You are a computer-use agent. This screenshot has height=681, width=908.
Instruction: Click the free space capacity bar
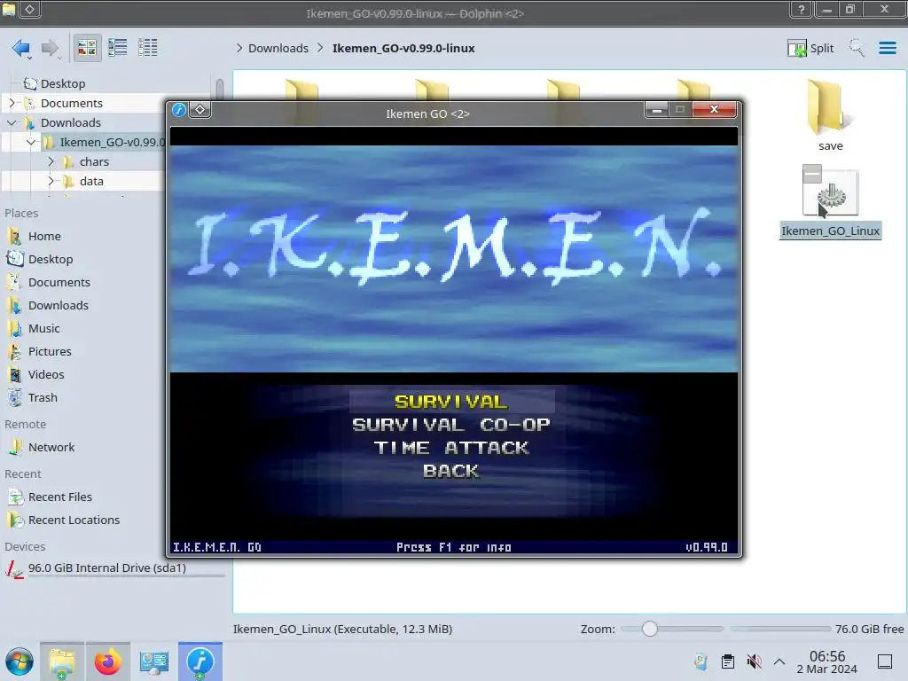[x=780, y=629]
